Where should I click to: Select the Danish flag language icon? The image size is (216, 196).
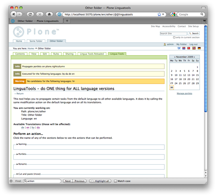tap(189, 48)
